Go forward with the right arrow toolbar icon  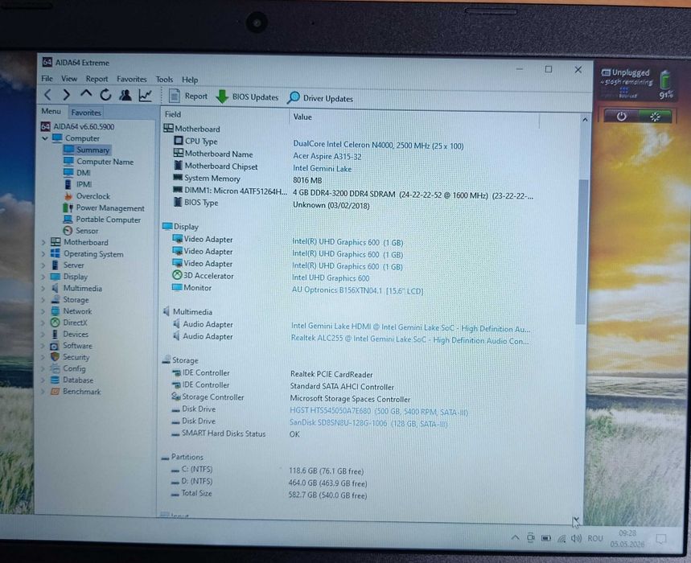coord(66,95)
